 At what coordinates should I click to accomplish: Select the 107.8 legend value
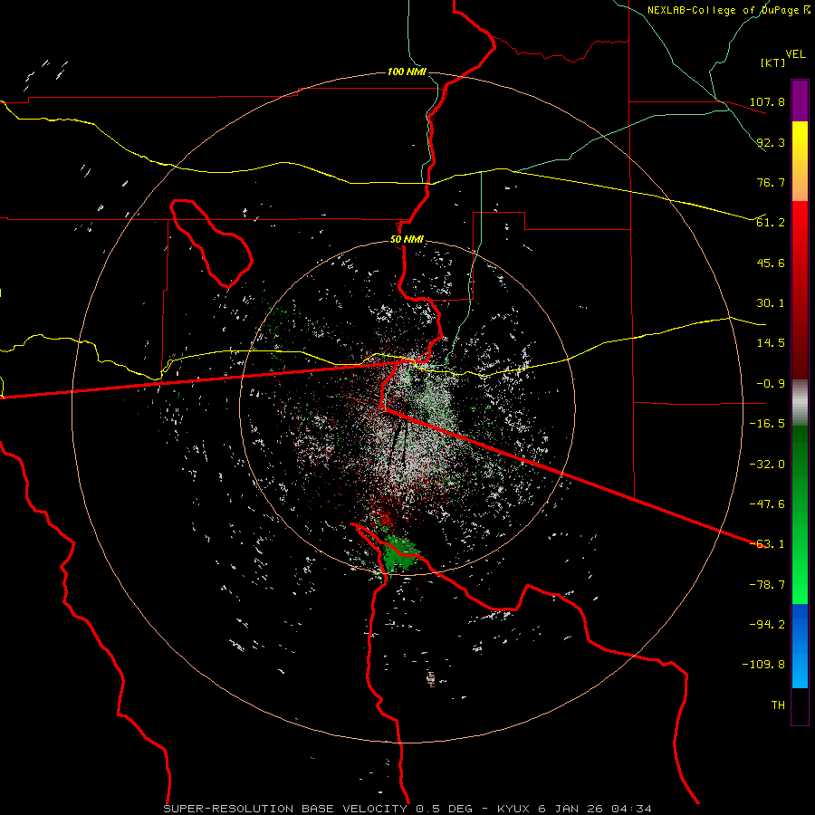click(x=767, y=101)
